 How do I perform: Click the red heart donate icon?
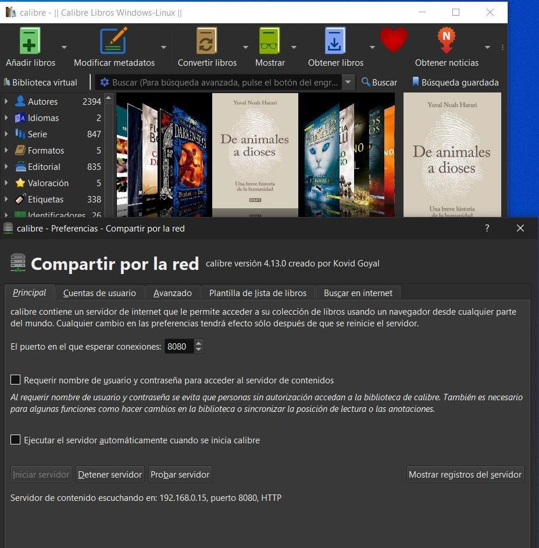tap(393, 40)
